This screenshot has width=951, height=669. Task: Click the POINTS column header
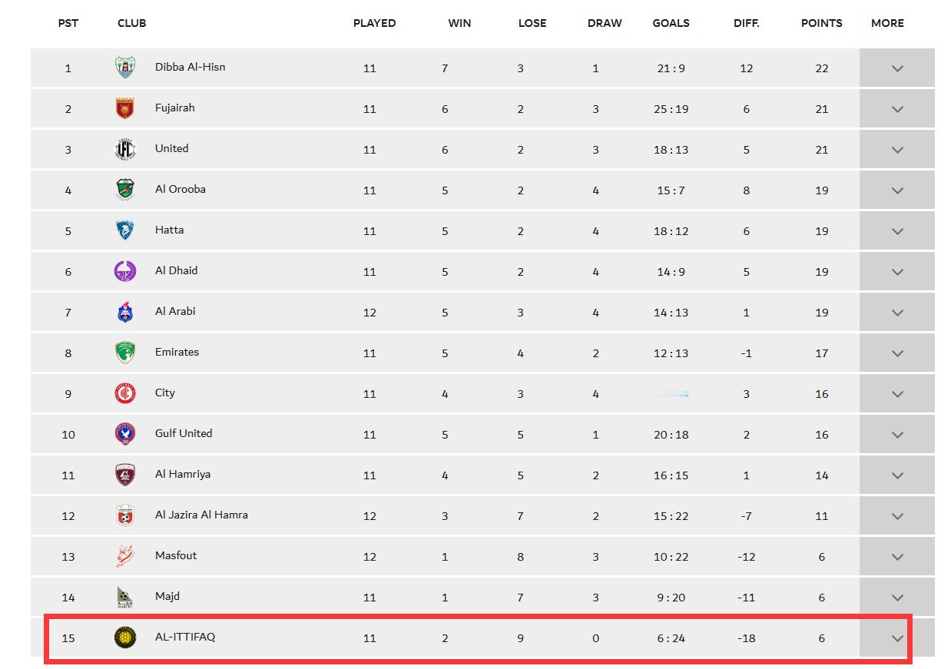click(821, 23)
